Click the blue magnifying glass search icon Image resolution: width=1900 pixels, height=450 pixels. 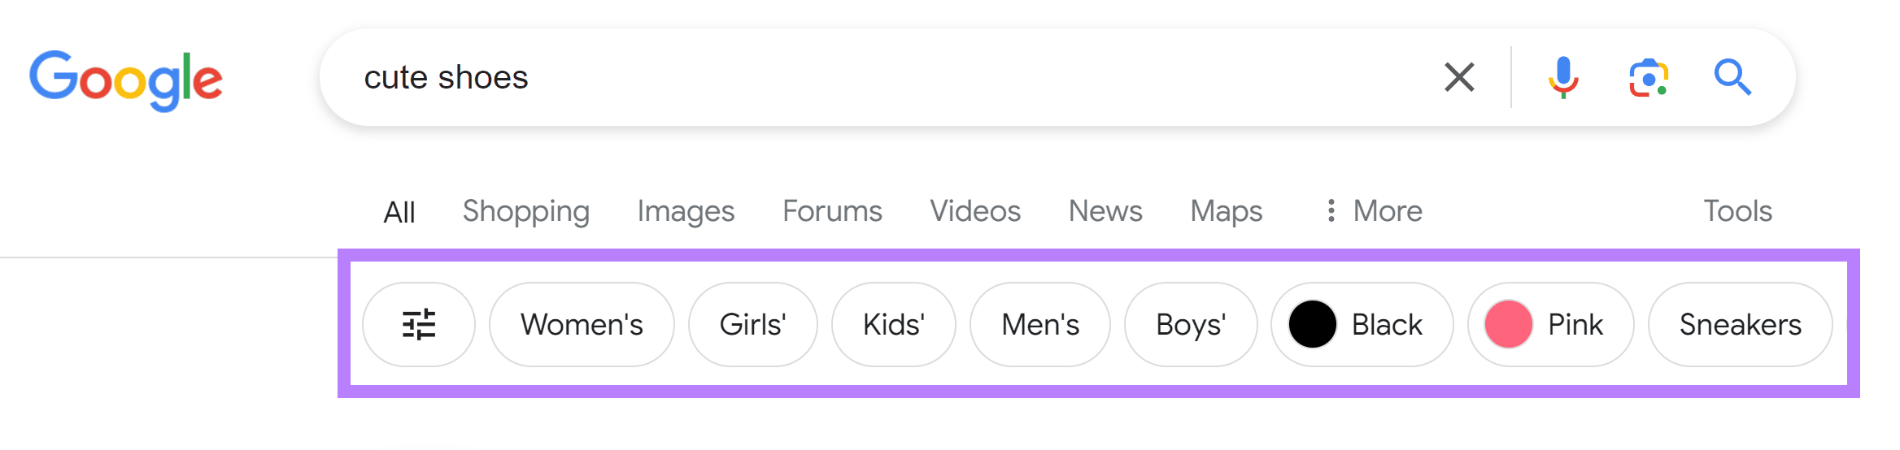1732,78
